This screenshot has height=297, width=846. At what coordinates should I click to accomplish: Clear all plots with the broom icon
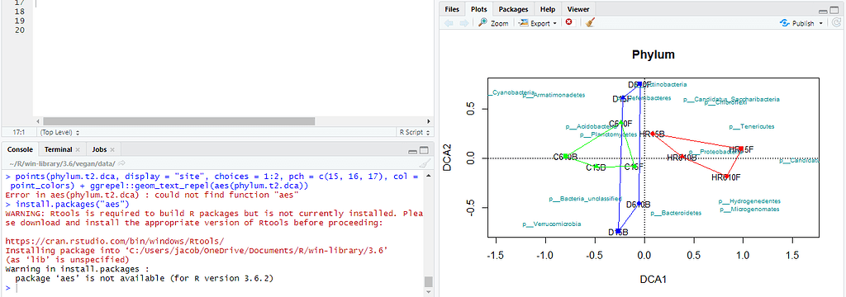(590, 22)
